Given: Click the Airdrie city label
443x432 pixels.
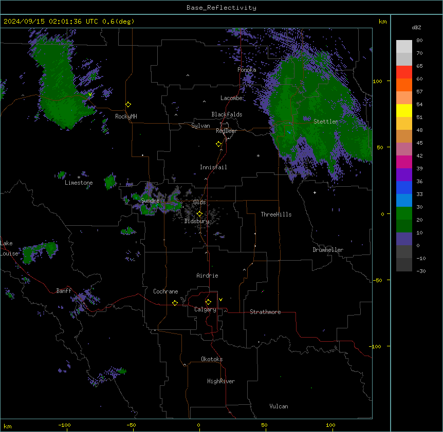Looking at the screenshot, I should coord(208,276).
